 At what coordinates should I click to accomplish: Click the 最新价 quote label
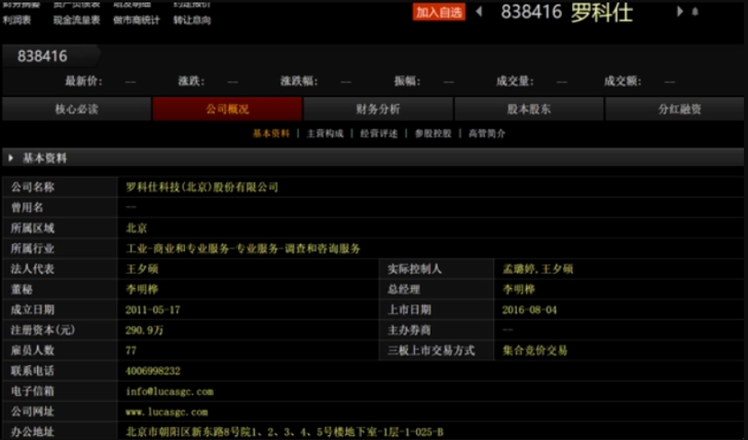[84, 81]
